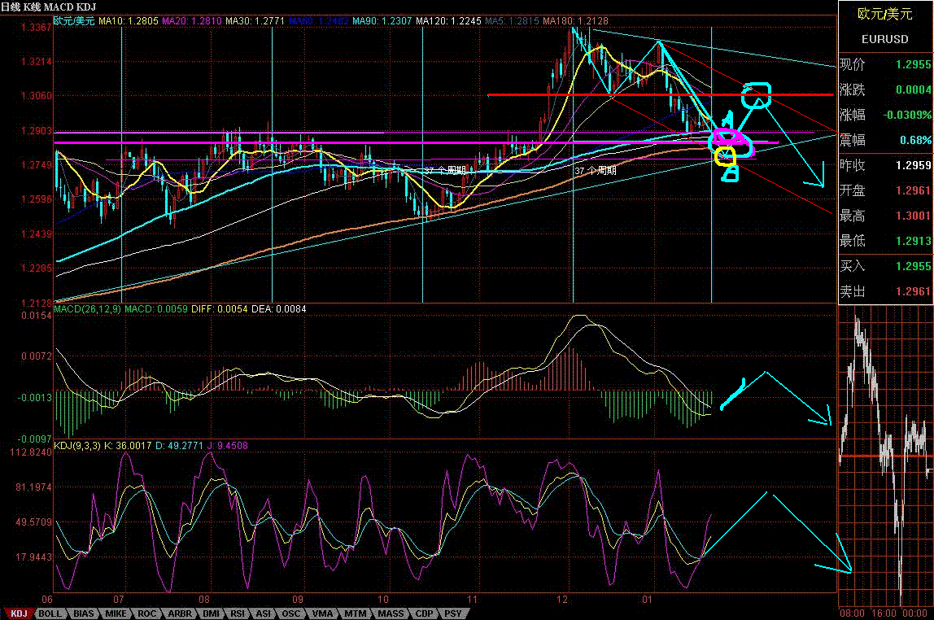Click the 昨收 value 1.2959

click(913, 165)
